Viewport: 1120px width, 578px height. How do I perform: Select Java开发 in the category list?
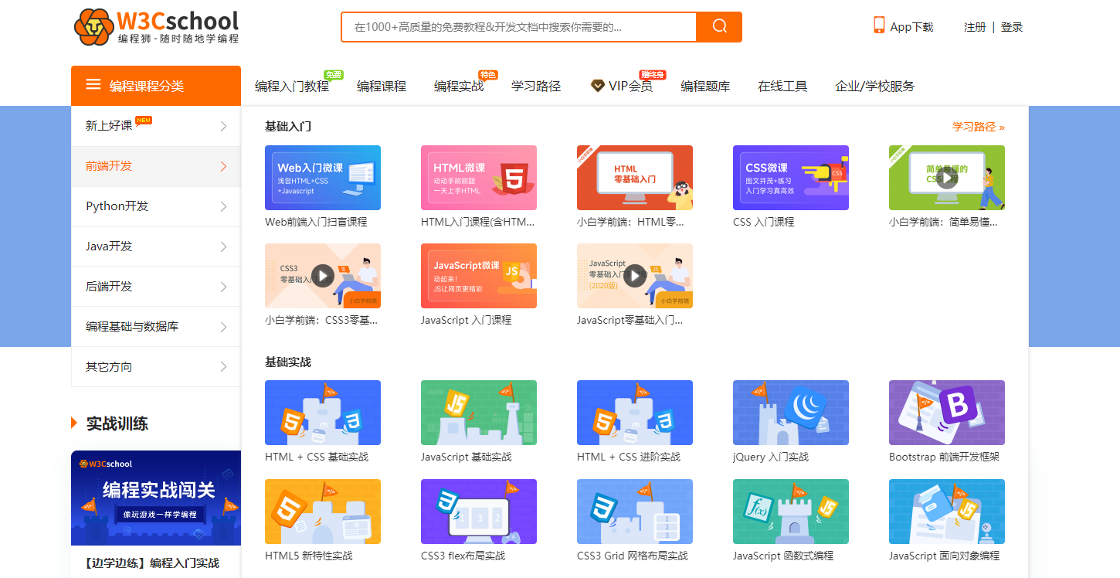point(109,246)
